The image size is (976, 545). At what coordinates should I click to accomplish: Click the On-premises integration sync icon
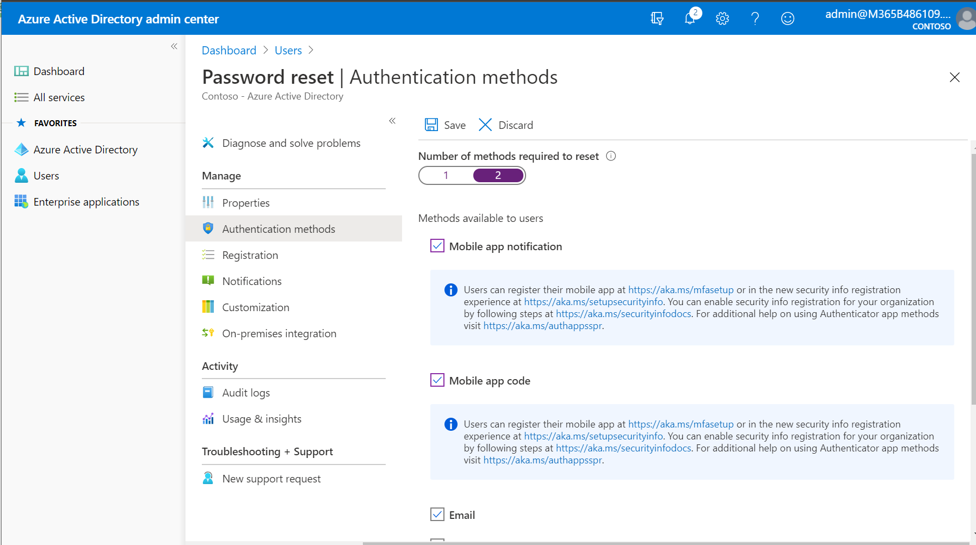point(208,333)
